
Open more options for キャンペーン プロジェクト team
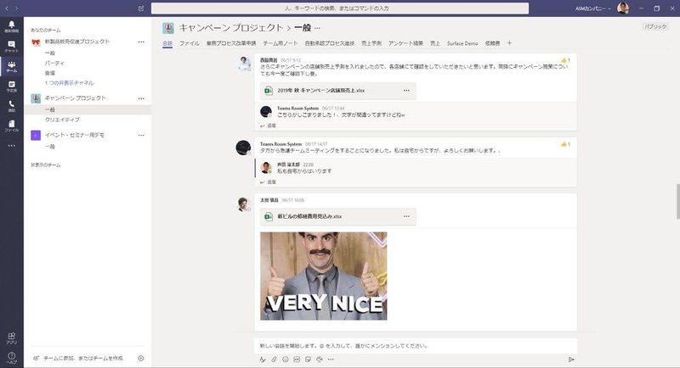(x=141, y=98)
